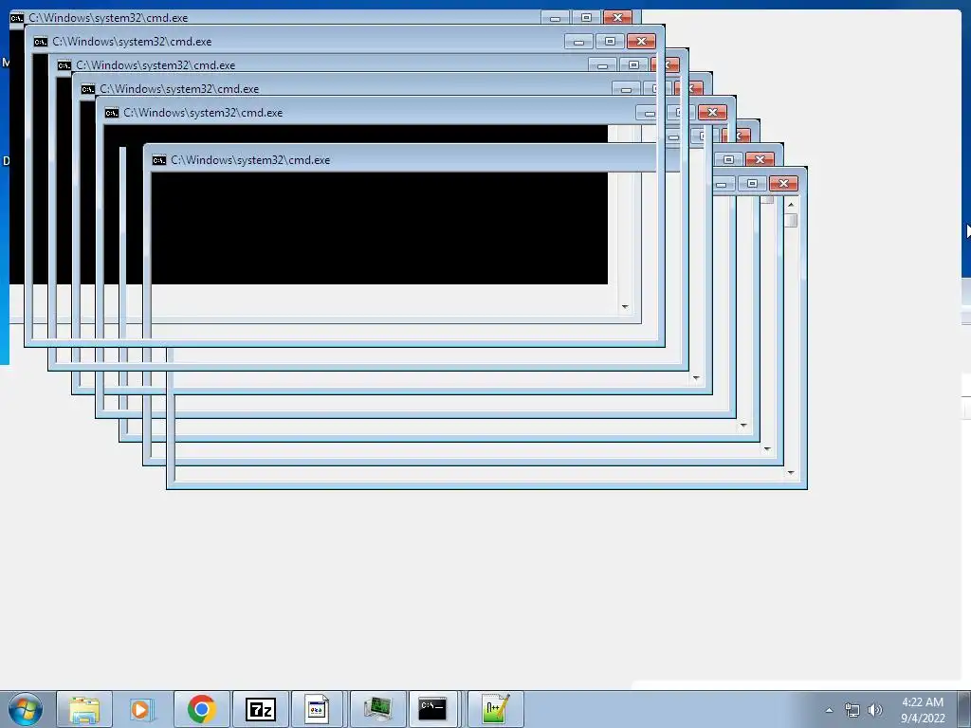The width and height of the screenshot is (971, 728).
Task: Click the cmd icon in the lowest-titled cmd window
Action: click(159, 160)
